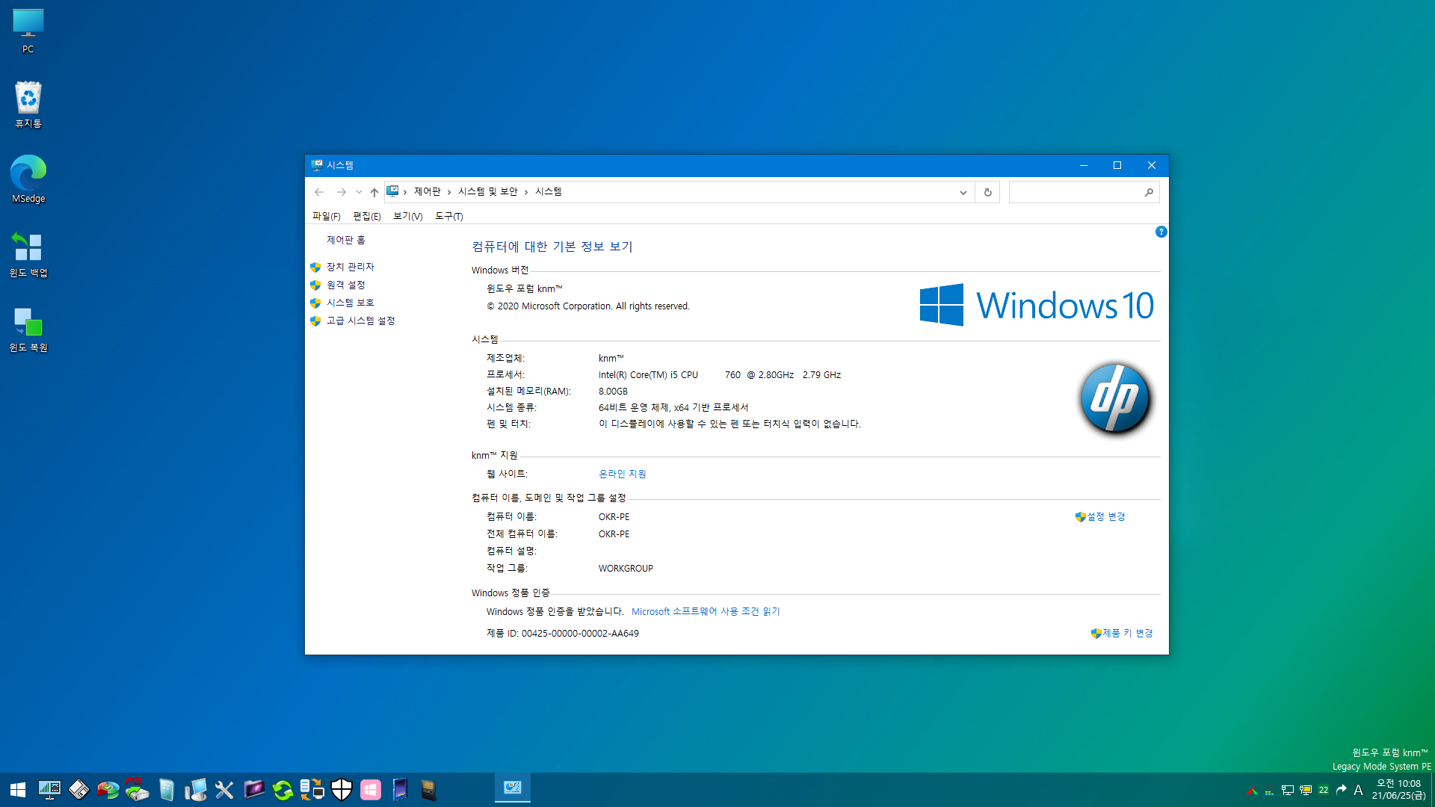
Task: Open the PC desktop icon
Action: [x=28, y=31]
